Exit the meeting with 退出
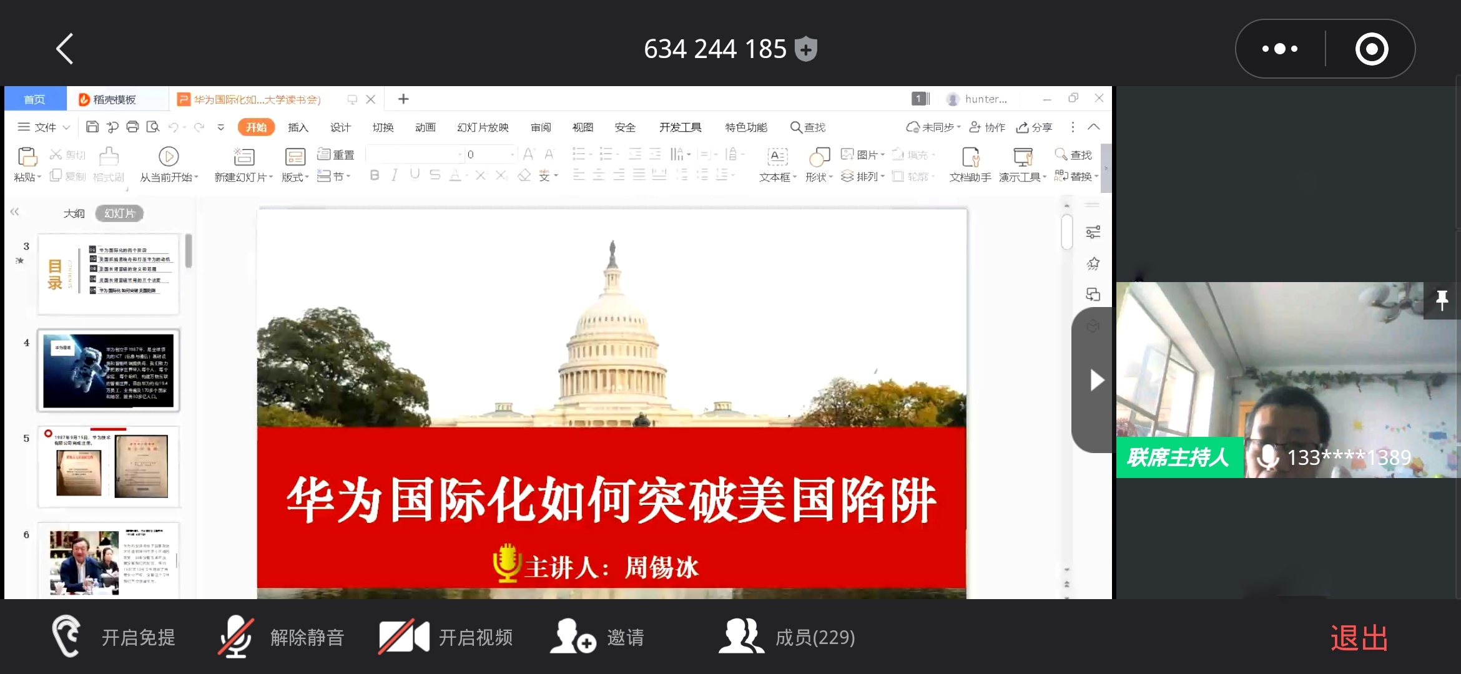Viewport: 1461px width, 674px height. pyautogui.click(x=1359, y=638)
